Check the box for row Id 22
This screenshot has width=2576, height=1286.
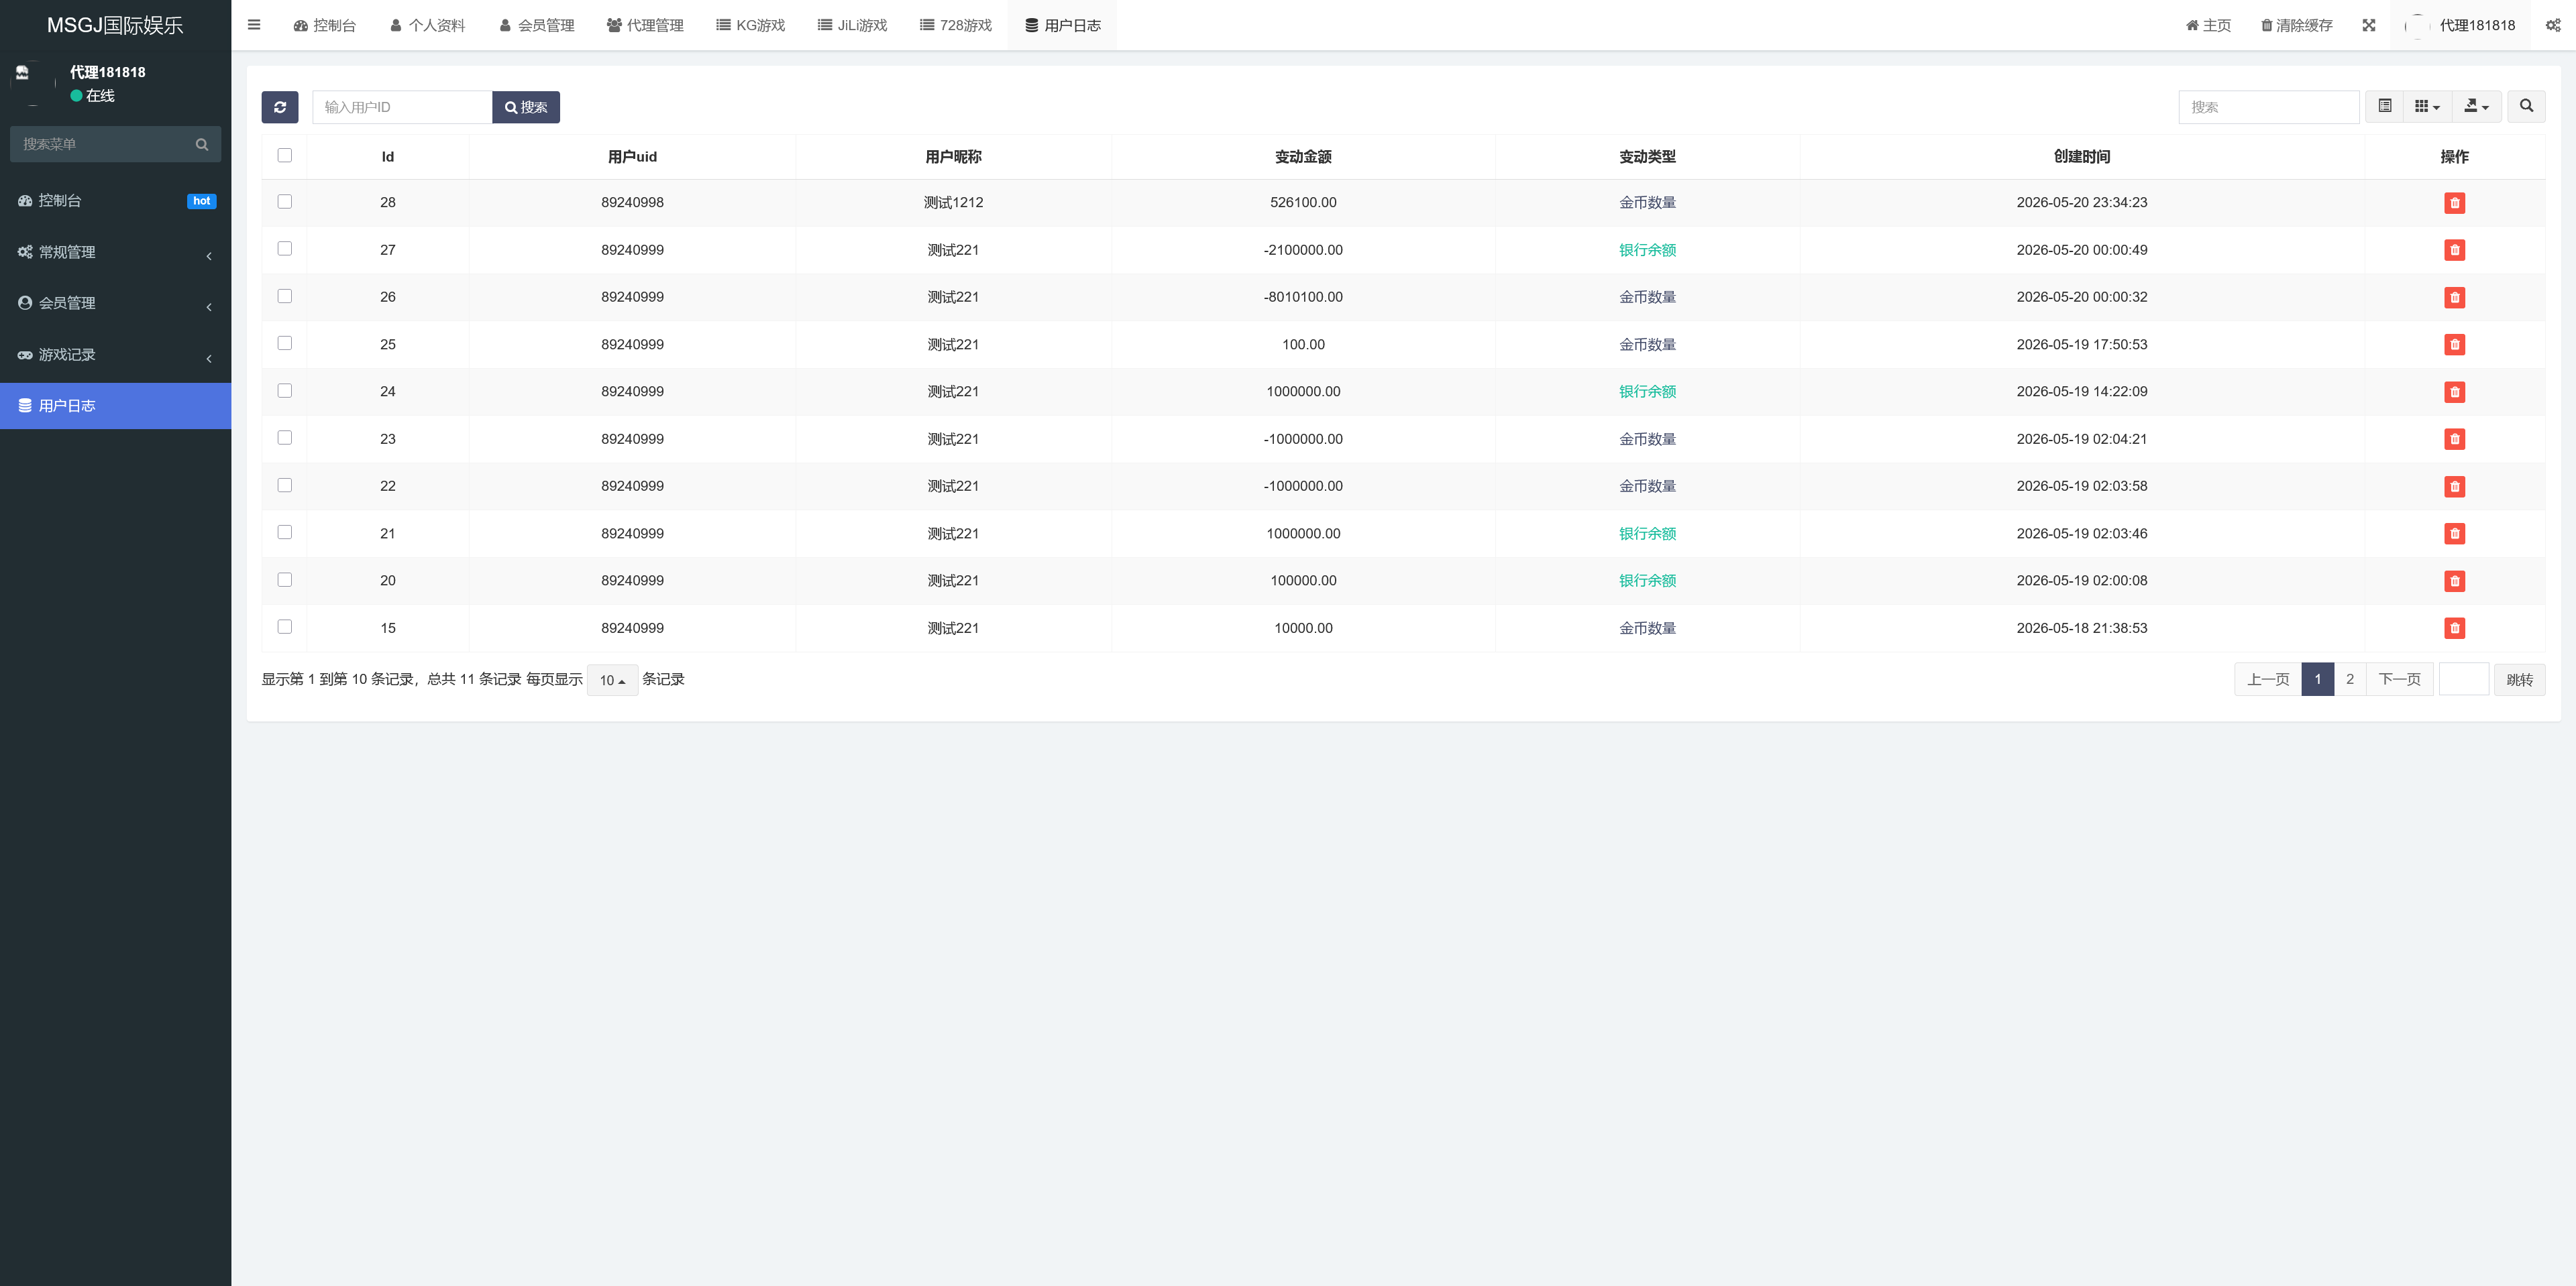pos(285,485)
